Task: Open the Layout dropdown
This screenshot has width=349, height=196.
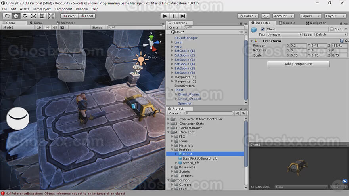Action: click(x=335, y=16)
